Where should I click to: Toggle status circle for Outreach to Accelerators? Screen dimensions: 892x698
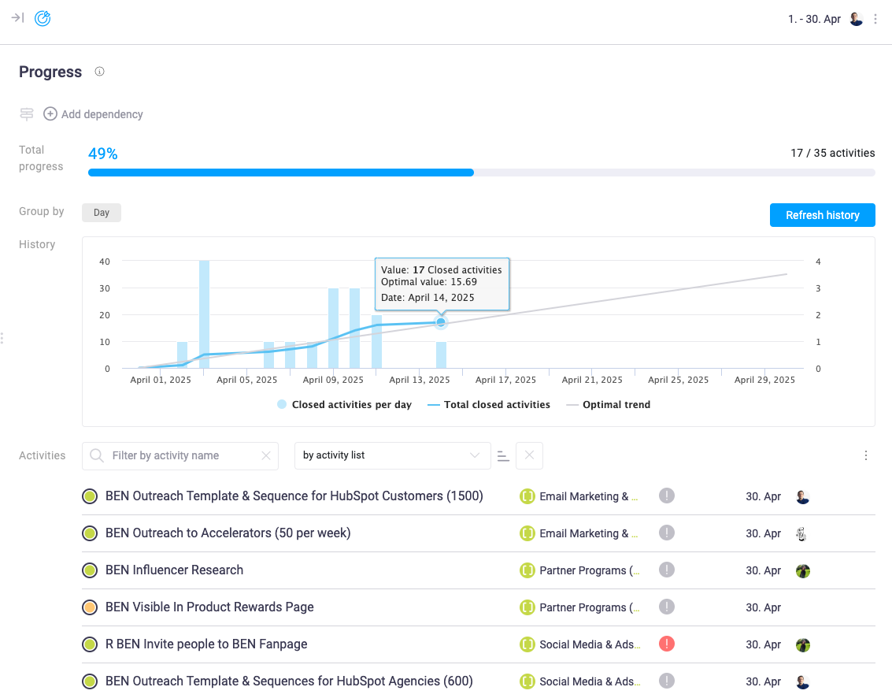point(90,533)
